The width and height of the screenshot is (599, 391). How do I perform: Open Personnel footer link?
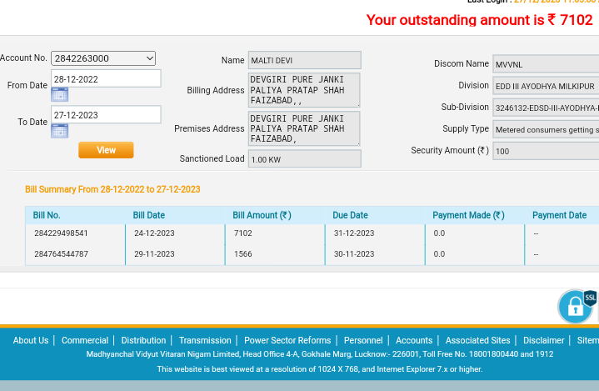click(363, 340)
